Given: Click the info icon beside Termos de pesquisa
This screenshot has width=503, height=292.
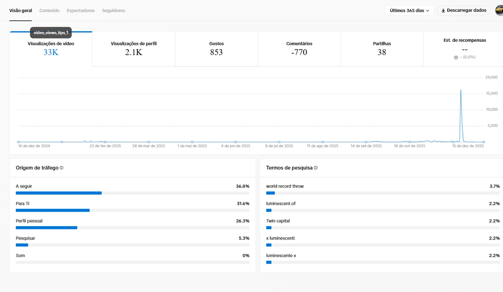Looking at the screenshot, I should pyautogui.click(x=315, y=168).
